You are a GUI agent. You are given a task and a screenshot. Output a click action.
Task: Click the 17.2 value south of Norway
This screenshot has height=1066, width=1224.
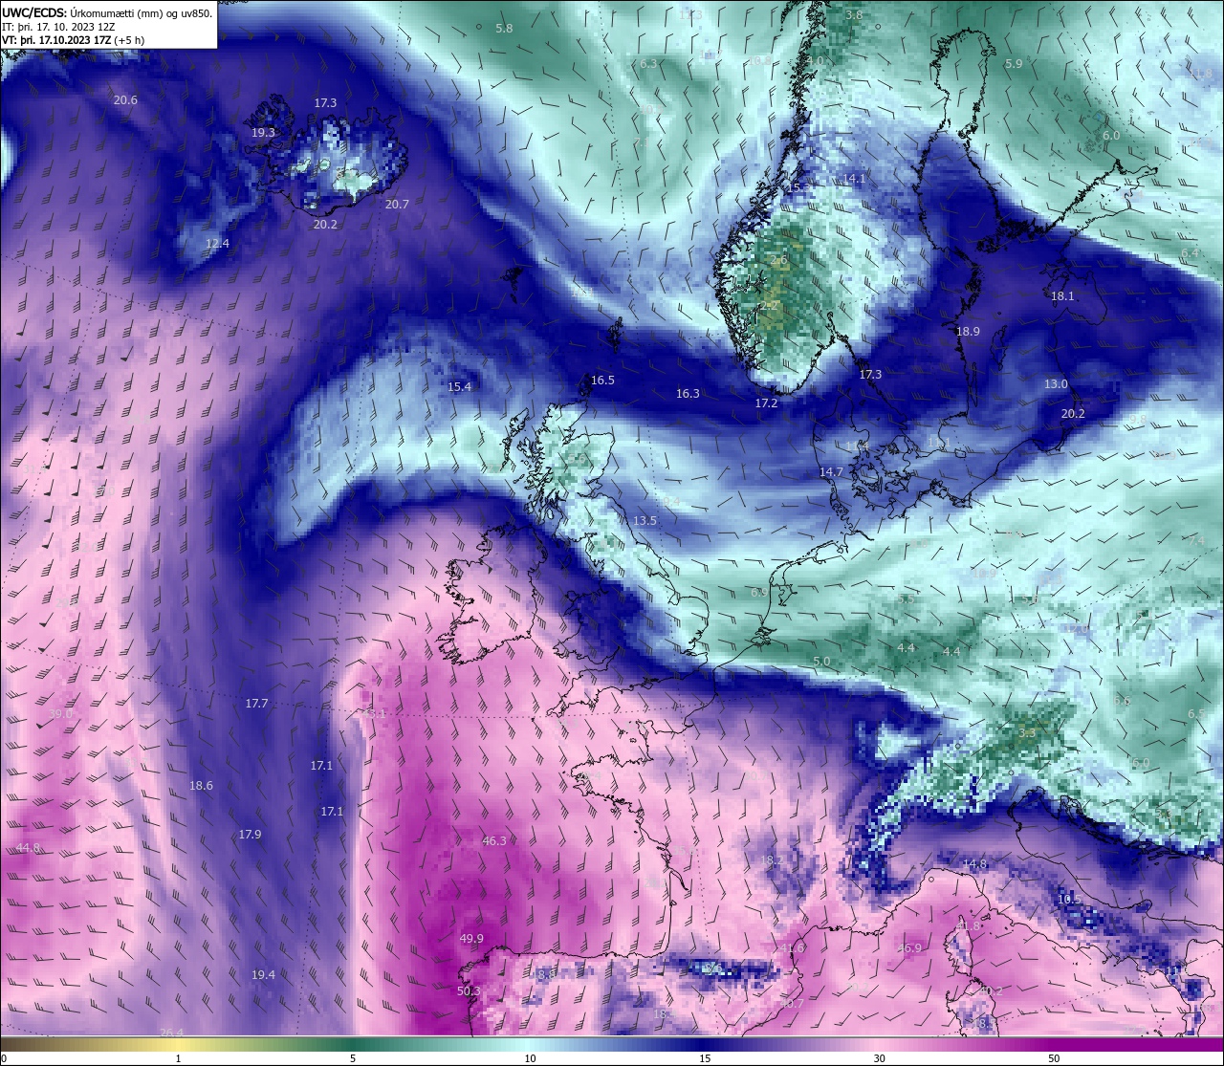[x=766, y=404]
